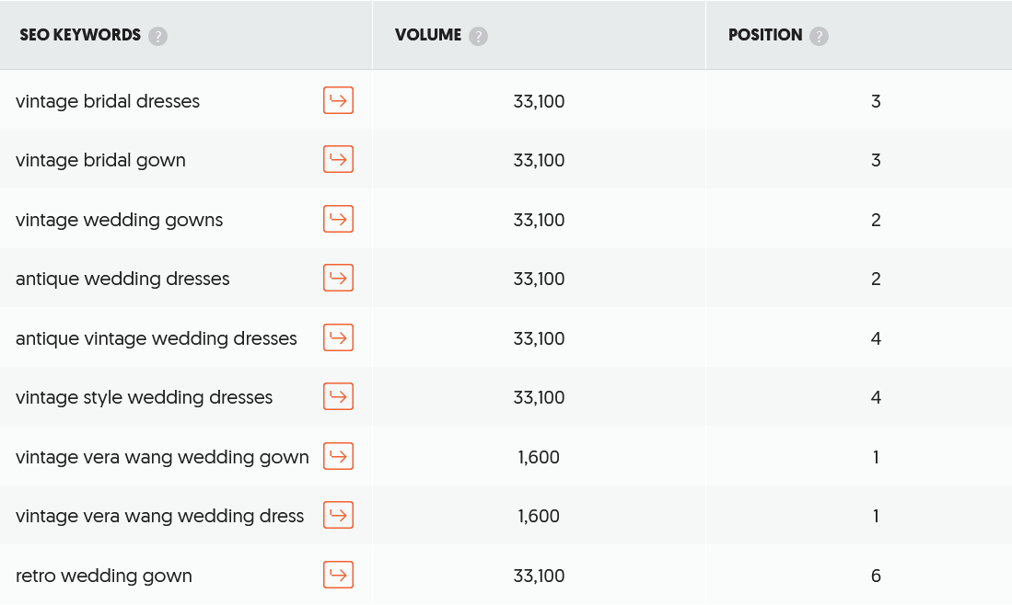This screenshot has width=1012, height=605.
Task: Sort by the POSITION column header
Action: point(767,35)
